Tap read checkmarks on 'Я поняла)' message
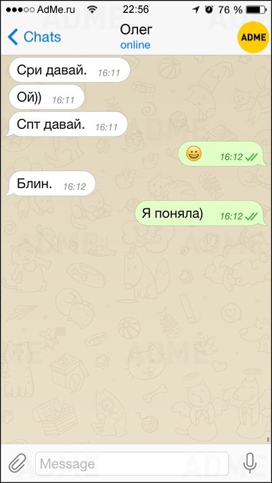This screenshot has height=483, width=272. pyautogui.click(x=251, y=216)
